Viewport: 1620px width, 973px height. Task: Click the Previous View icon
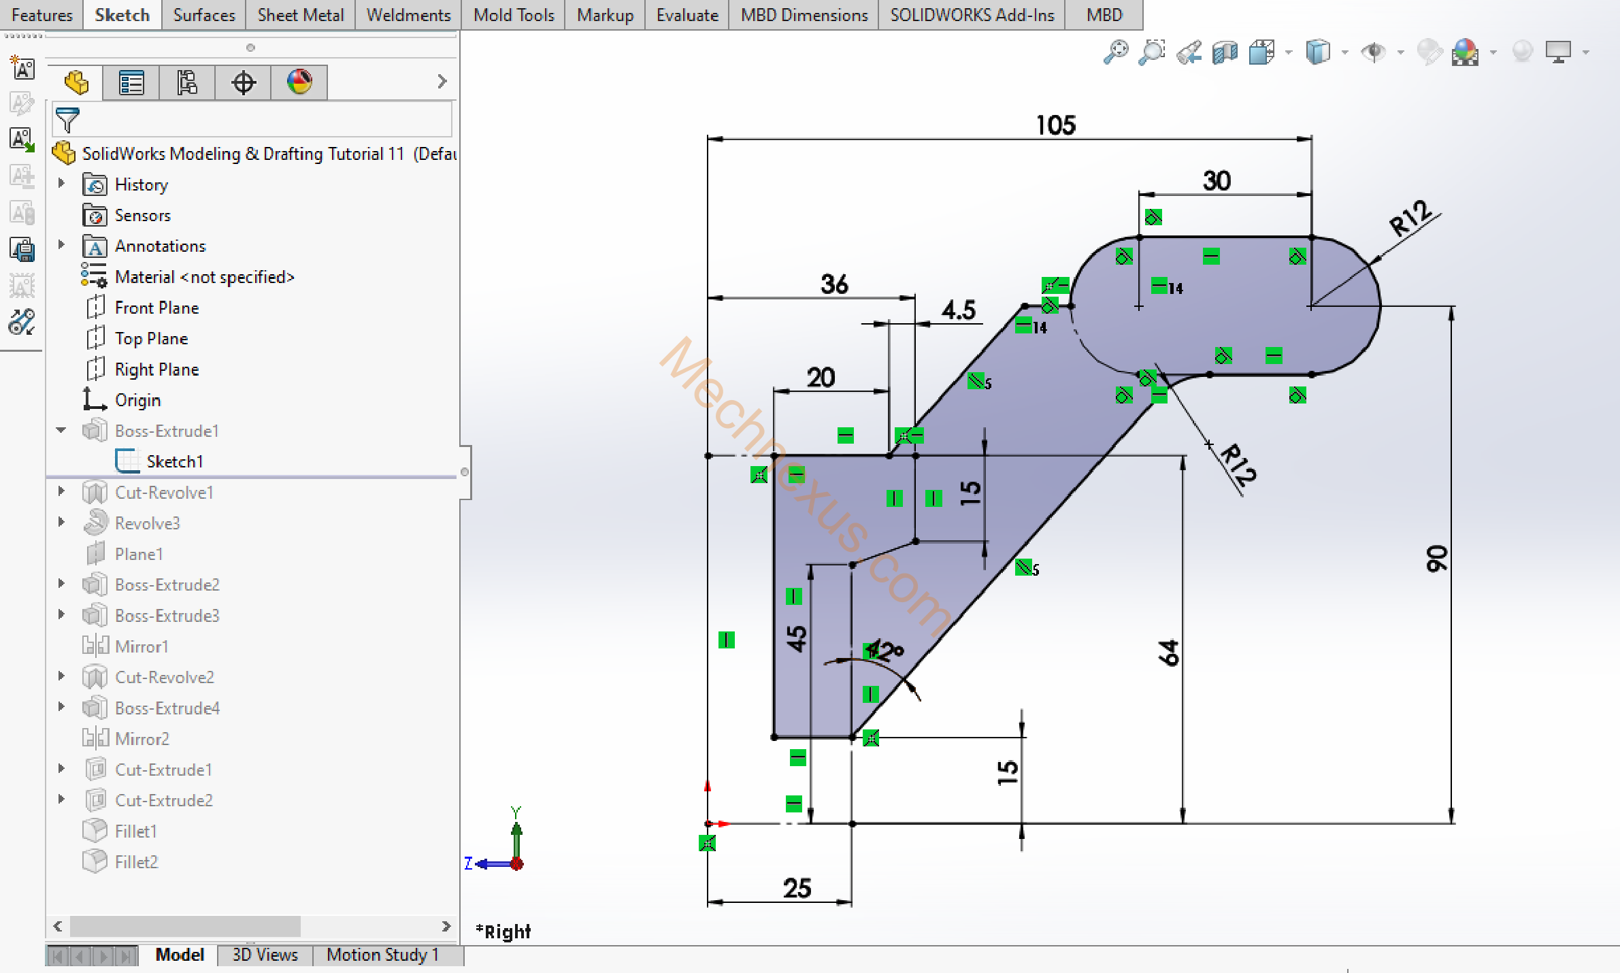1189,52
